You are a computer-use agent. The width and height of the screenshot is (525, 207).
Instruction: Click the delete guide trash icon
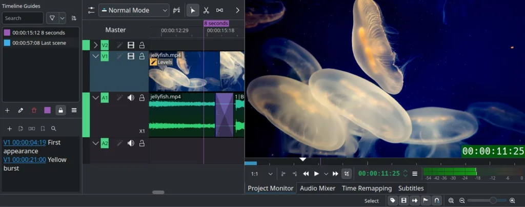tap(34, 110)
